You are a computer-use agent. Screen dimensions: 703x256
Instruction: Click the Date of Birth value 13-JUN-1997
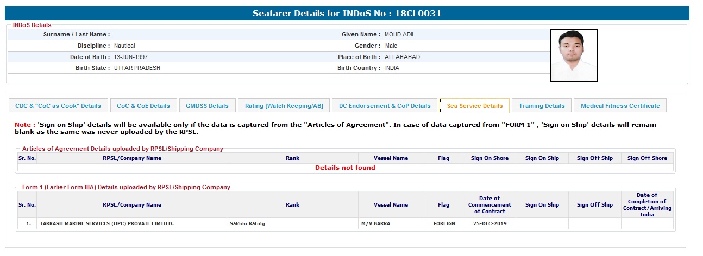(131, 57)
